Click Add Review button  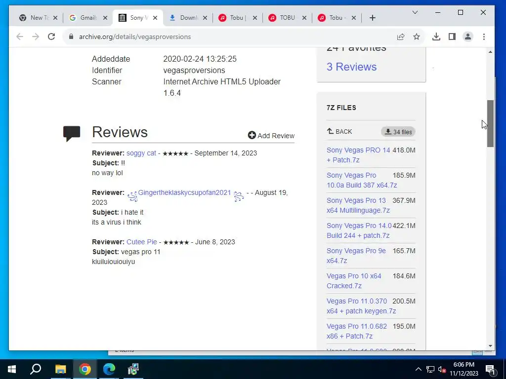pyautogui.click(x=271, y=136)
